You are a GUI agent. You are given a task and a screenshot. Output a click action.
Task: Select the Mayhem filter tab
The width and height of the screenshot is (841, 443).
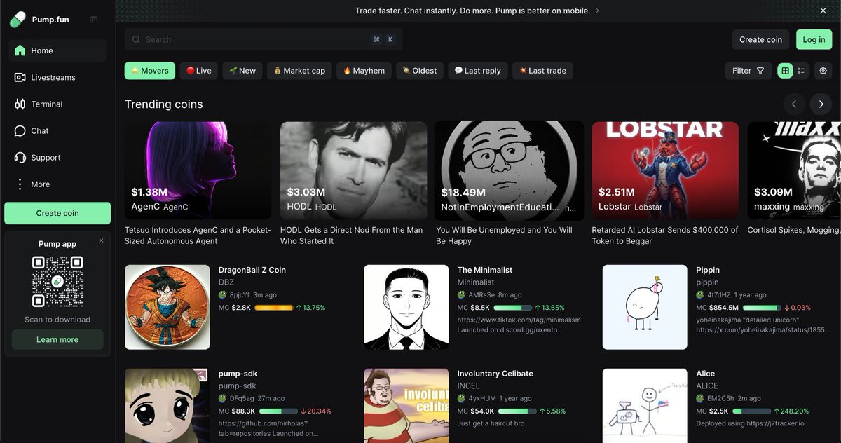(x=364, y=71)
